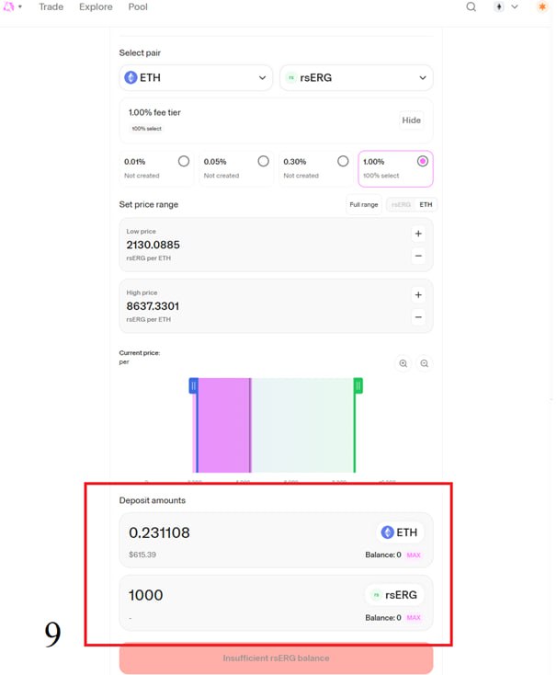
Task: Select the 0.05% fee tier radio
Action: 263,161
